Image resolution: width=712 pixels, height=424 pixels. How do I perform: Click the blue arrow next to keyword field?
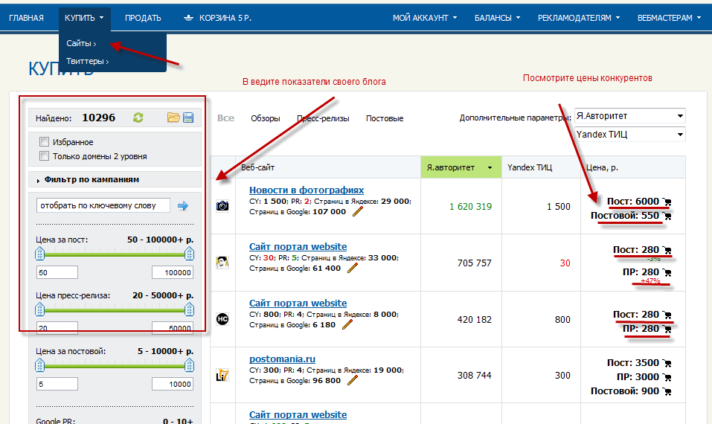coord(183,206)
